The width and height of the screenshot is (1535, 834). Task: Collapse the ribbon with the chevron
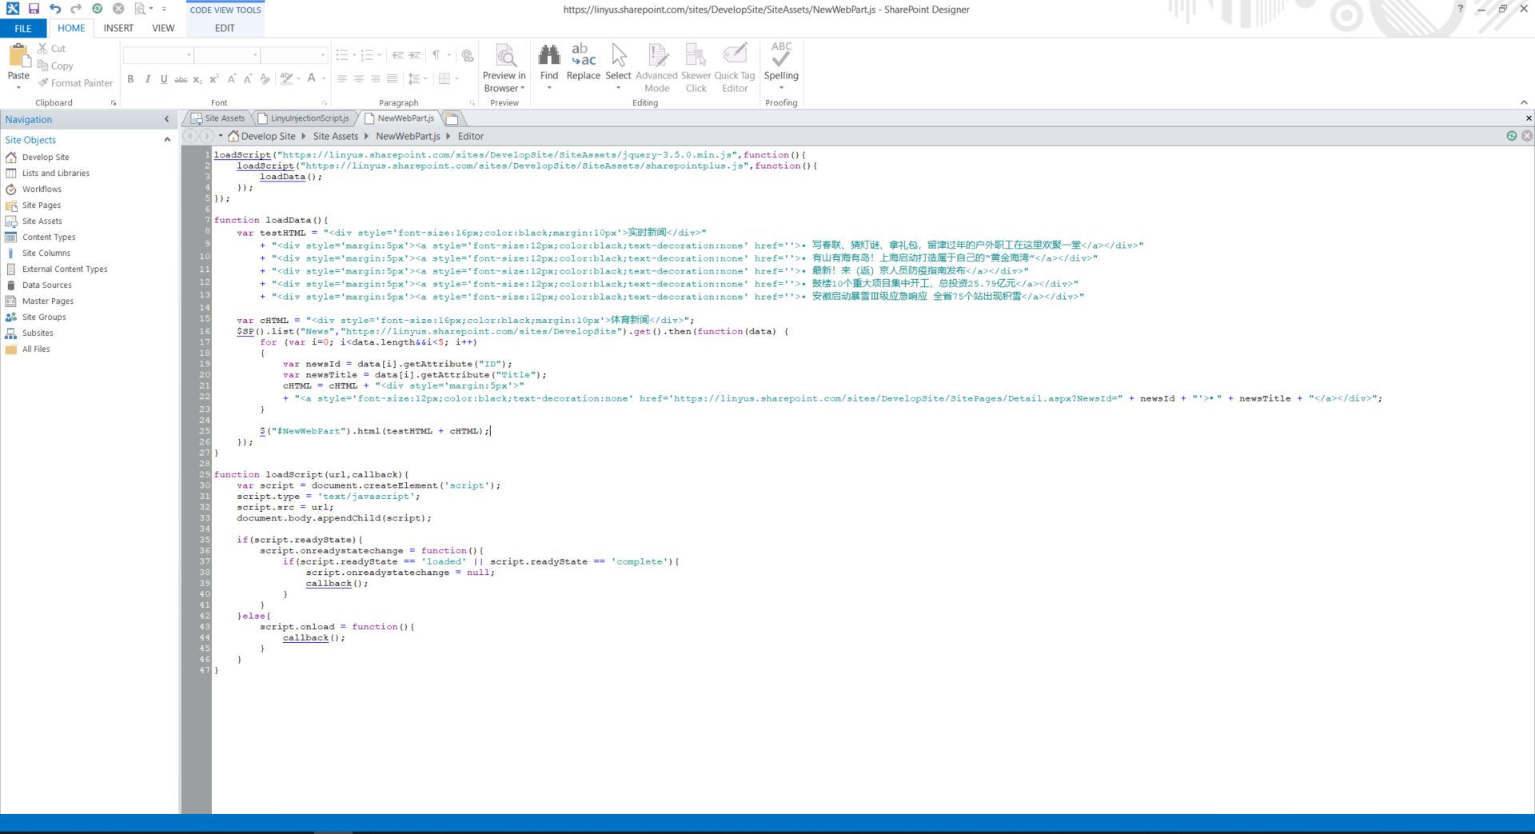pos(1524,102)
